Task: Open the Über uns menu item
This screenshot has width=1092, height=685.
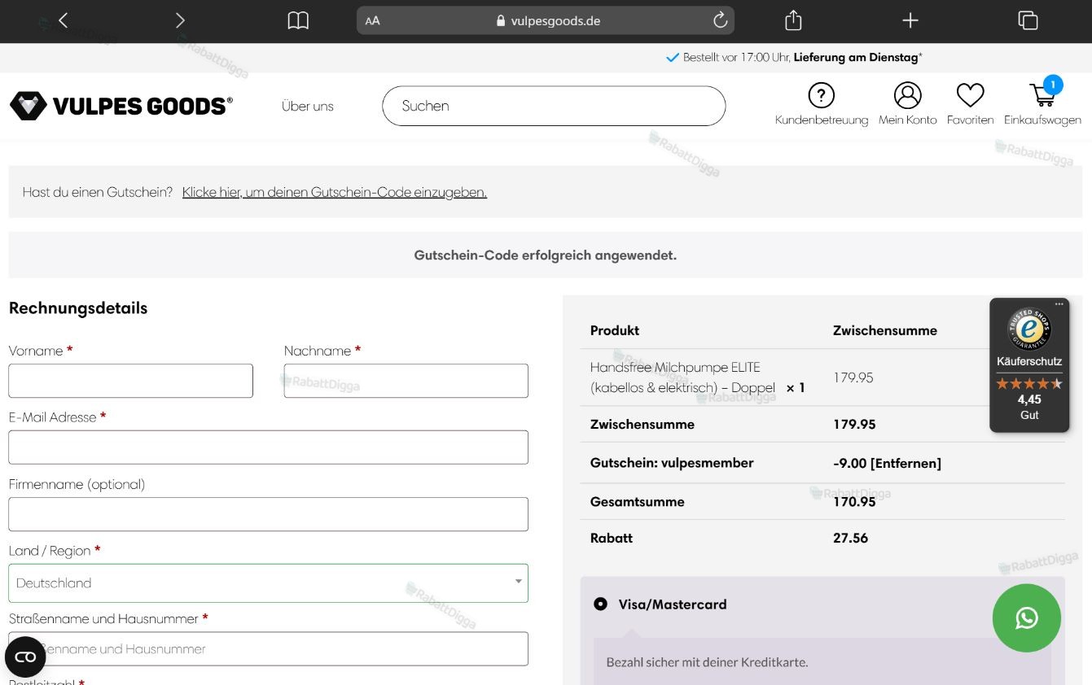Action: pyautogui.click(x=308, y=106)
